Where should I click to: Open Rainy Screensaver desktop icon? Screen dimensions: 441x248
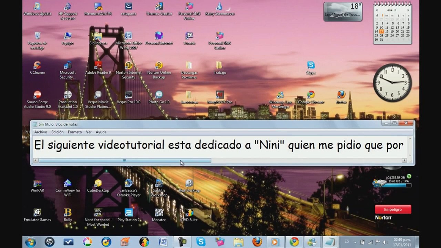point(219,9)
